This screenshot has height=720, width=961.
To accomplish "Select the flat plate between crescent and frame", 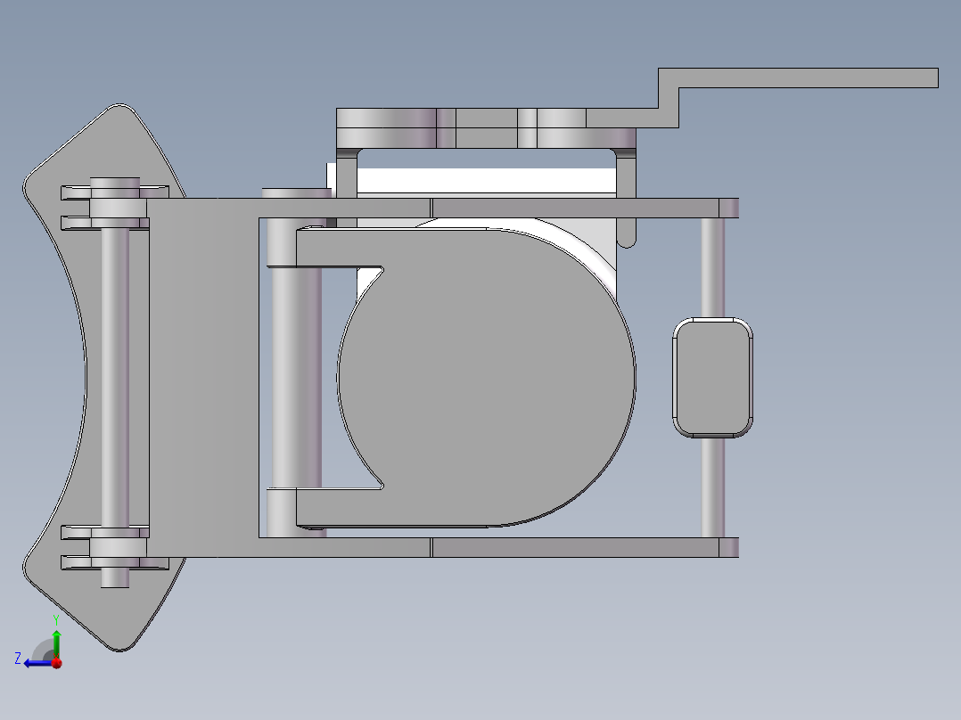I will [x=202, y=377].
